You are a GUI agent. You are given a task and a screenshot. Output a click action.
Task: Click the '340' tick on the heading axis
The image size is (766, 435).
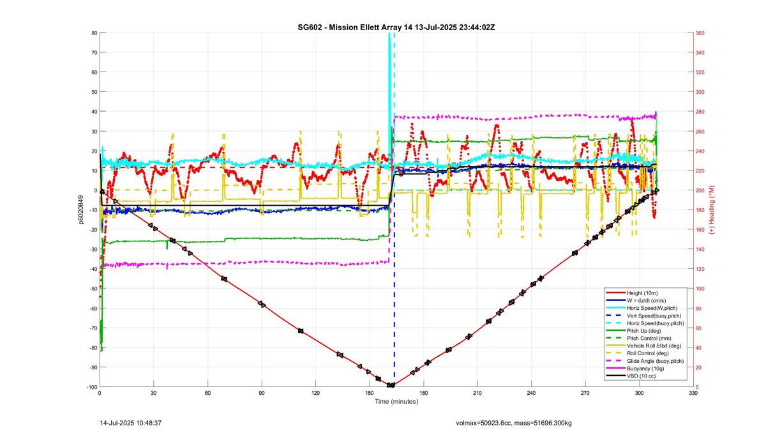(701, 52)
